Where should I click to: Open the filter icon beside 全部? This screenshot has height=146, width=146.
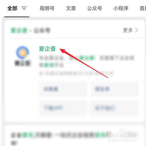click(x=24, y=8)
